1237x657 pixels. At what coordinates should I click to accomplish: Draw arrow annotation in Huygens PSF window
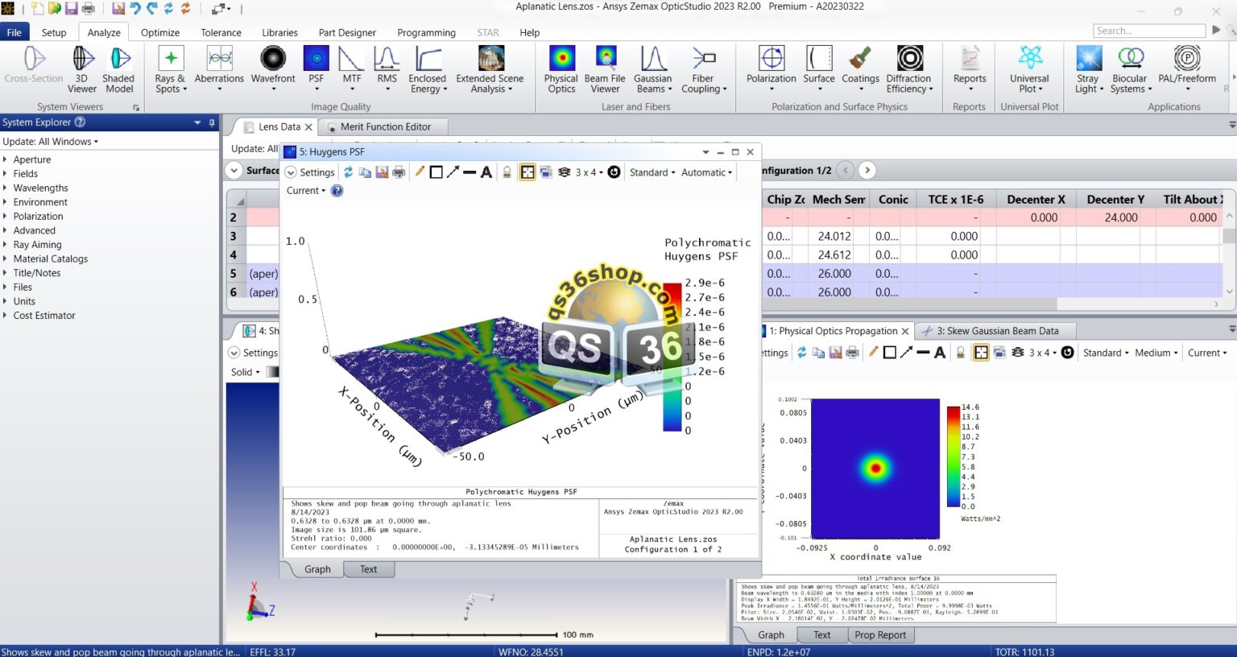tap(453, 172)
